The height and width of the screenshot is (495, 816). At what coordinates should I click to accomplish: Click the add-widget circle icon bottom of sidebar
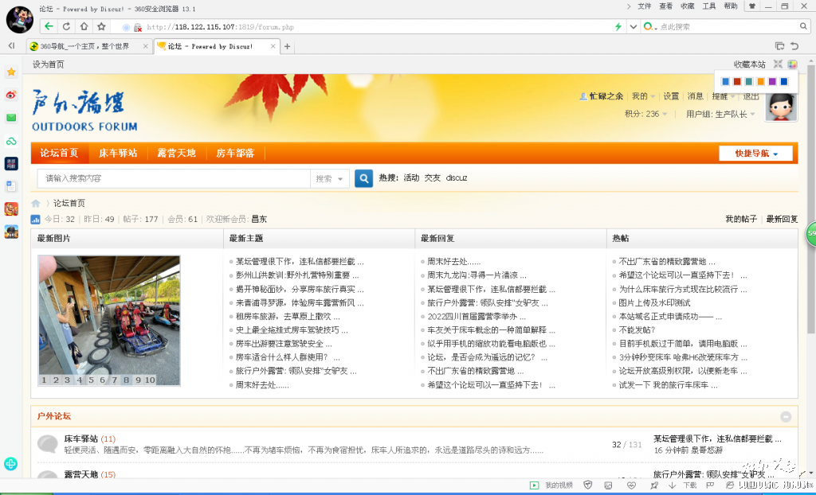pyautogui.click(x=11, y=463)
